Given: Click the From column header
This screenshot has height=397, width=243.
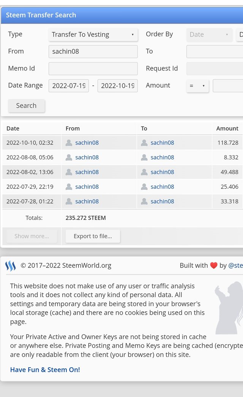Looking at the screenshot, I should coord(73,129).
